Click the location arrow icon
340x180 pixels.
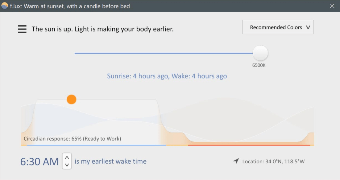(x=236, y=161)
